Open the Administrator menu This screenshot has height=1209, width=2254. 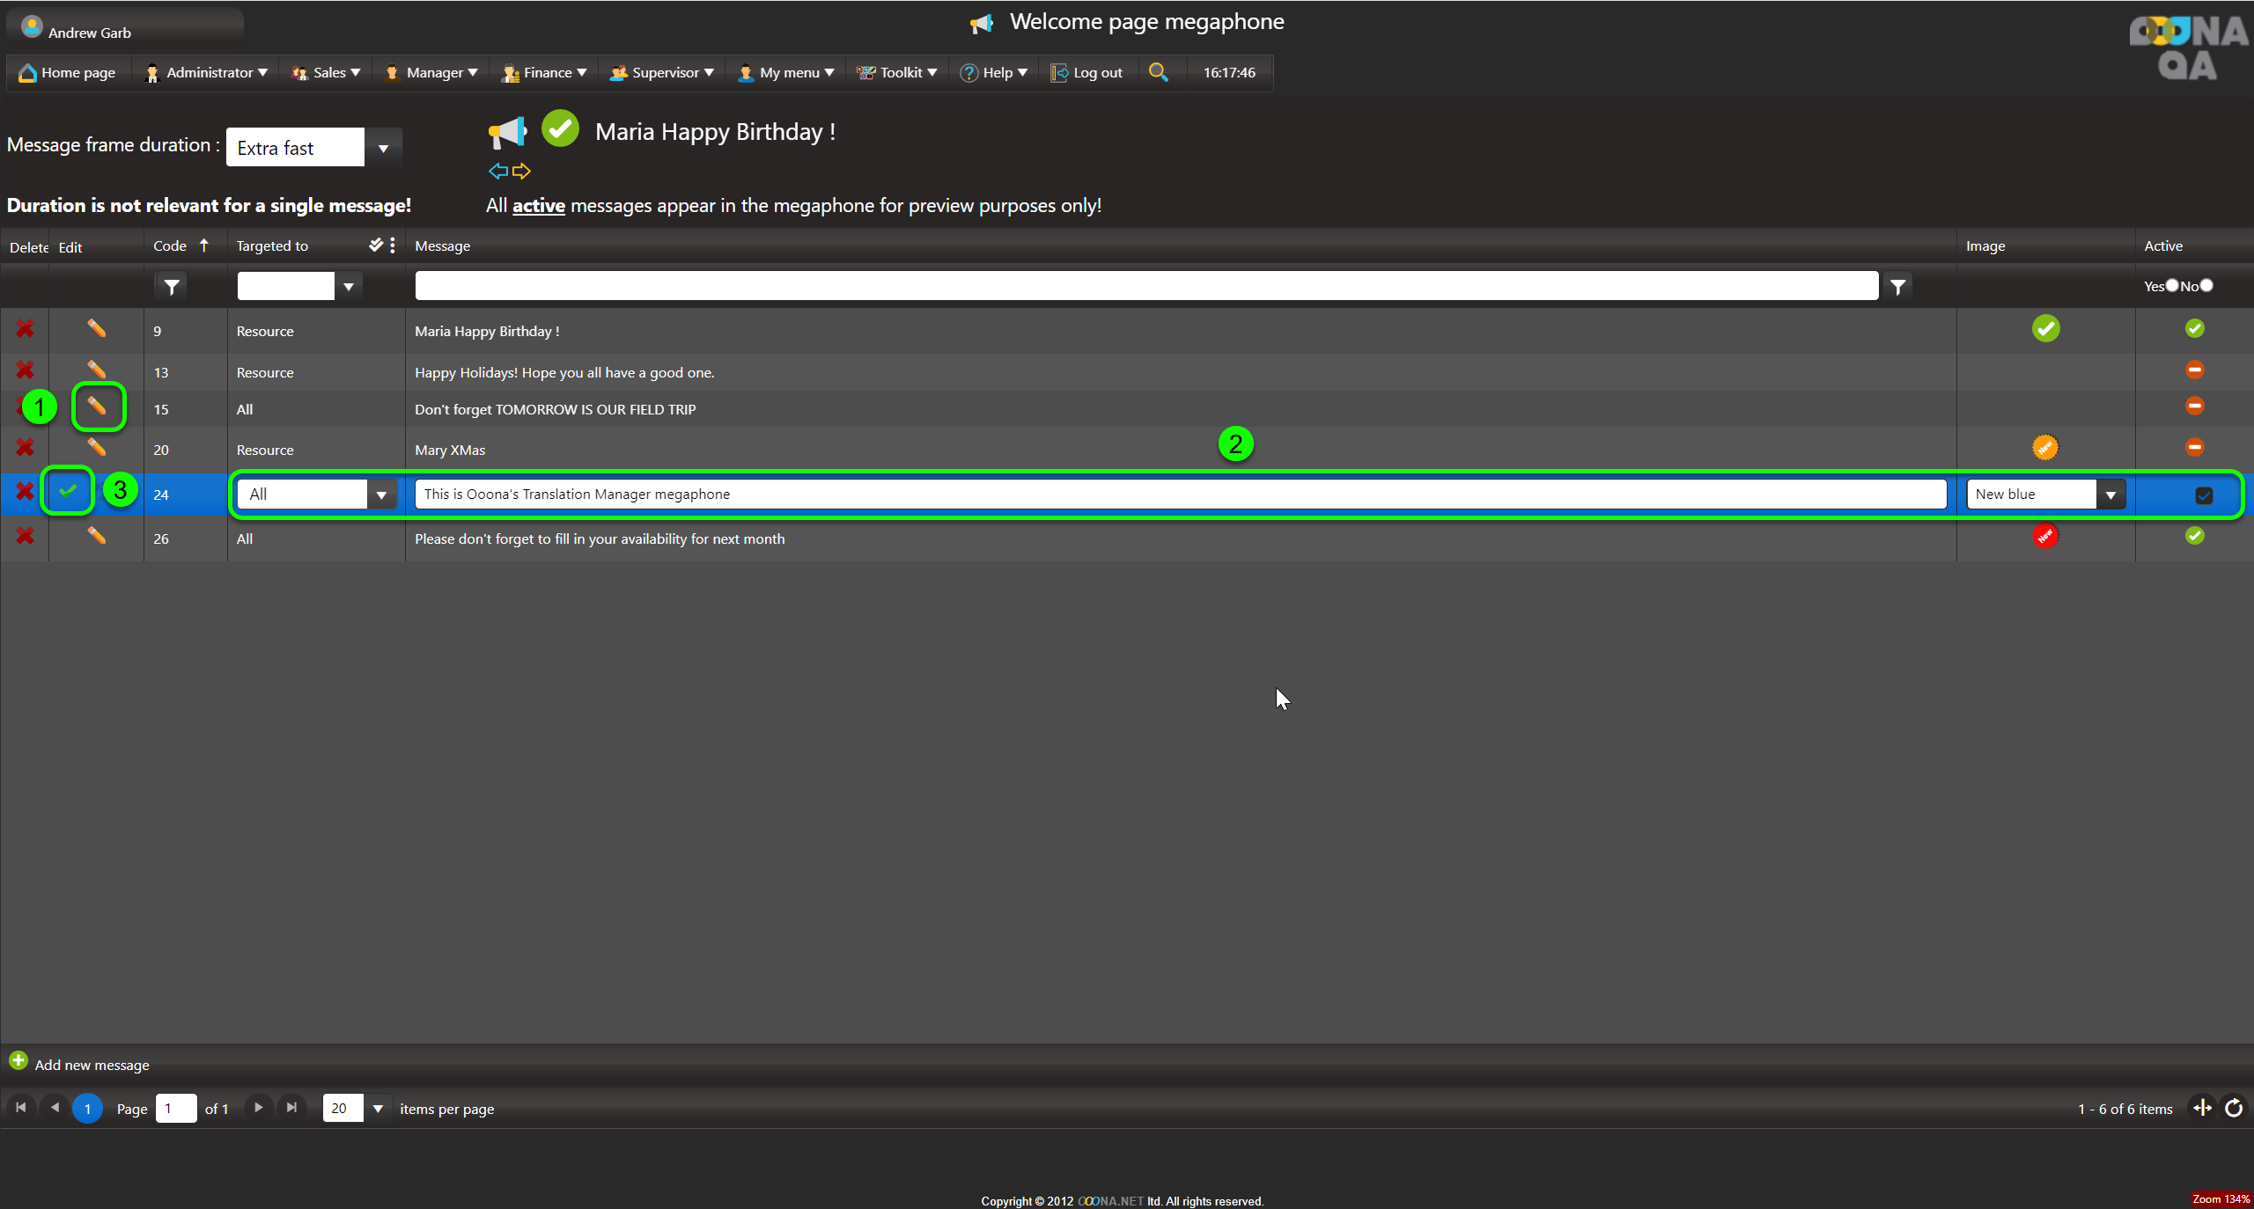(x=208, y=72)
